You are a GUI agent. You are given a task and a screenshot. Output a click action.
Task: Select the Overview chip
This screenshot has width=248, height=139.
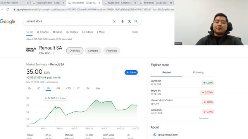pos(75,51)
